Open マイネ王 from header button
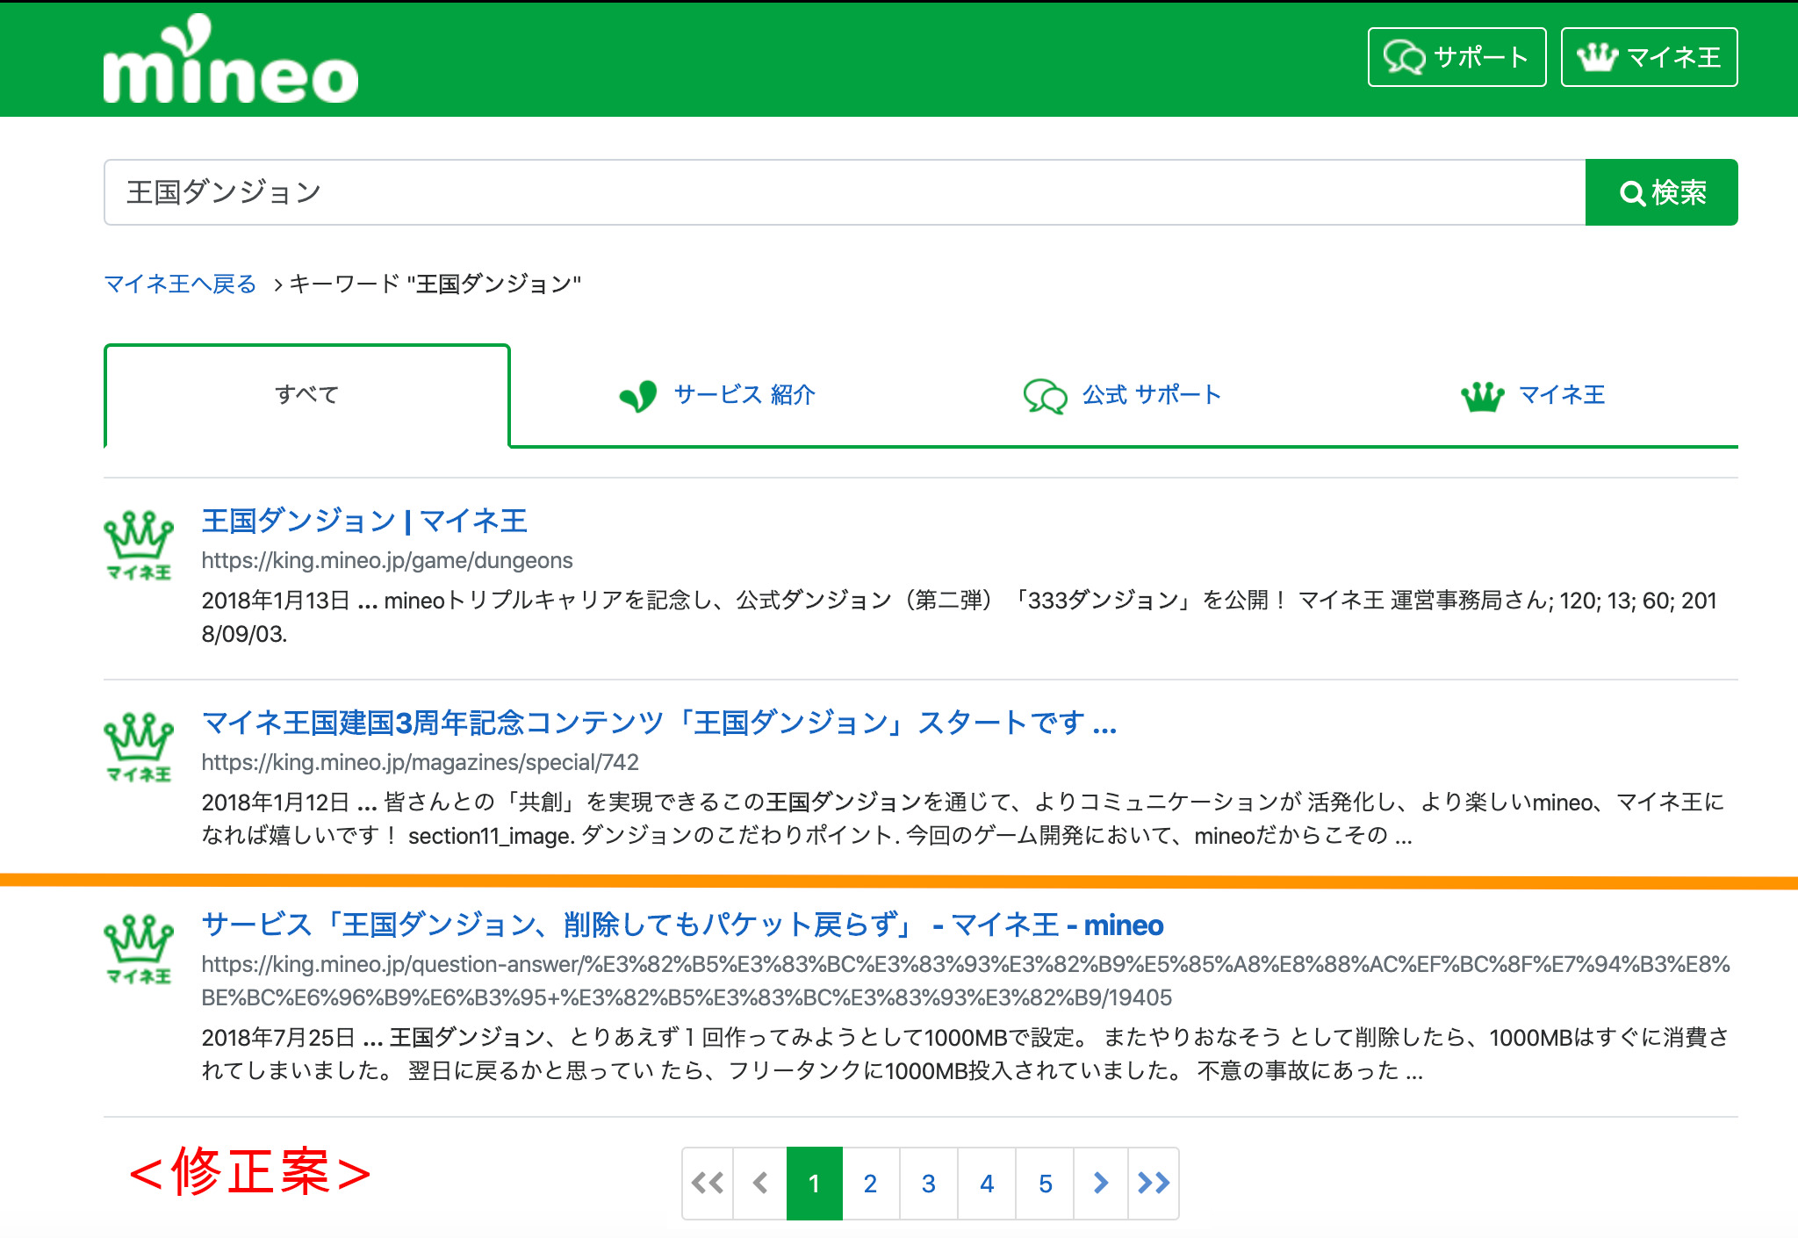The image size is (1798, 1238). pos(1649,57)
